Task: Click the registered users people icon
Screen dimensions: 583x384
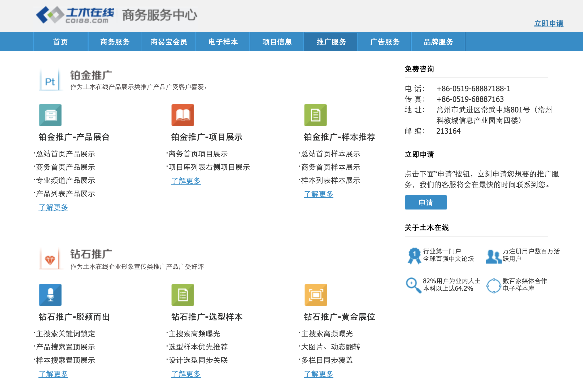Action: (494, 256)
